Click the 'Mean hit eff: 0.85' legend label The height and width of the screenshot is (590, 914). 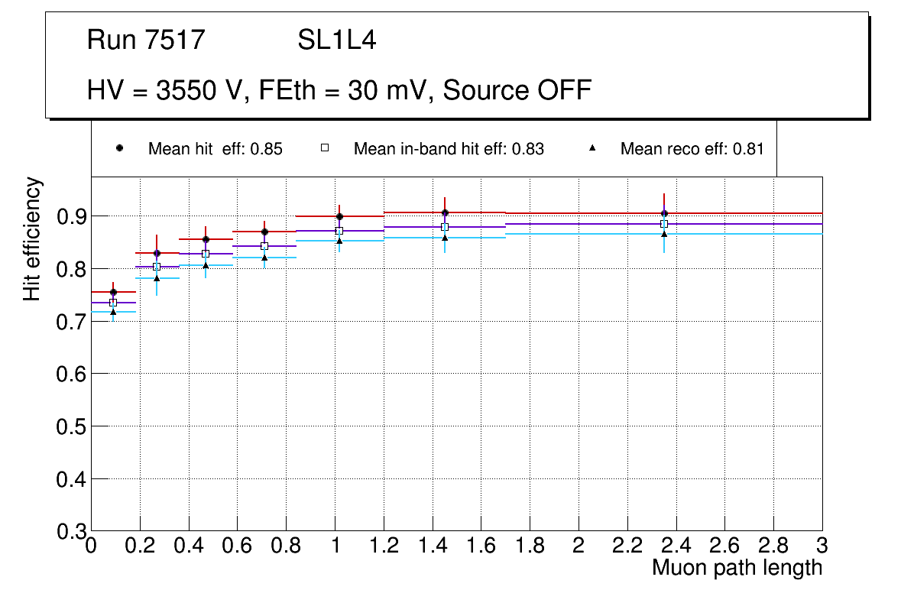215,149
